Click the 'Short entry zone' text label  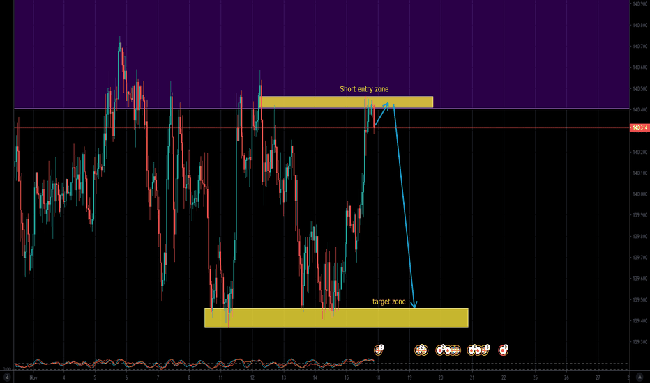[x=364, y=89]
